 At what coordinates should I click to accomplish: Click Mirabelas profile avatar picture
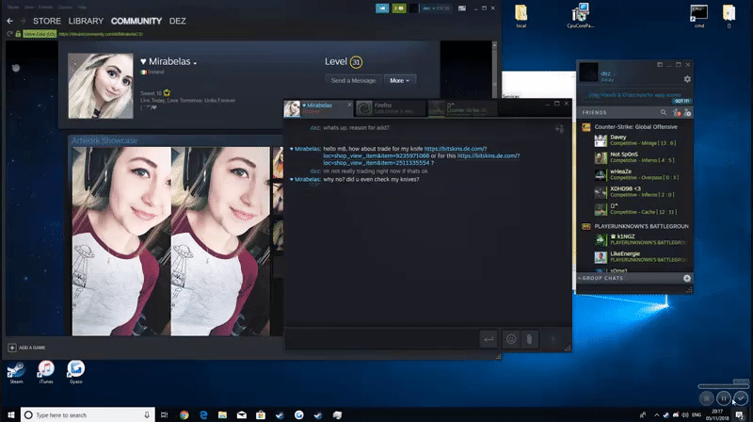(101, 86)
